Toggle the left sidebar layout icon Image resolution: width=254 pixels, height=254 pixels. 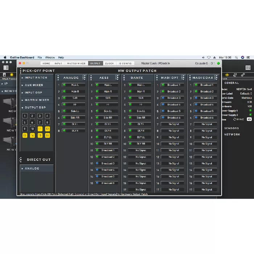(x=6, y=68)
